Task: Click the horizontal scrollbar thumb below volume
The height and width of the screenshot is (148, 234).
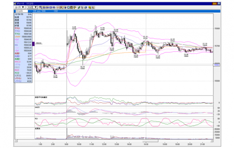Action: coord(150,141)
